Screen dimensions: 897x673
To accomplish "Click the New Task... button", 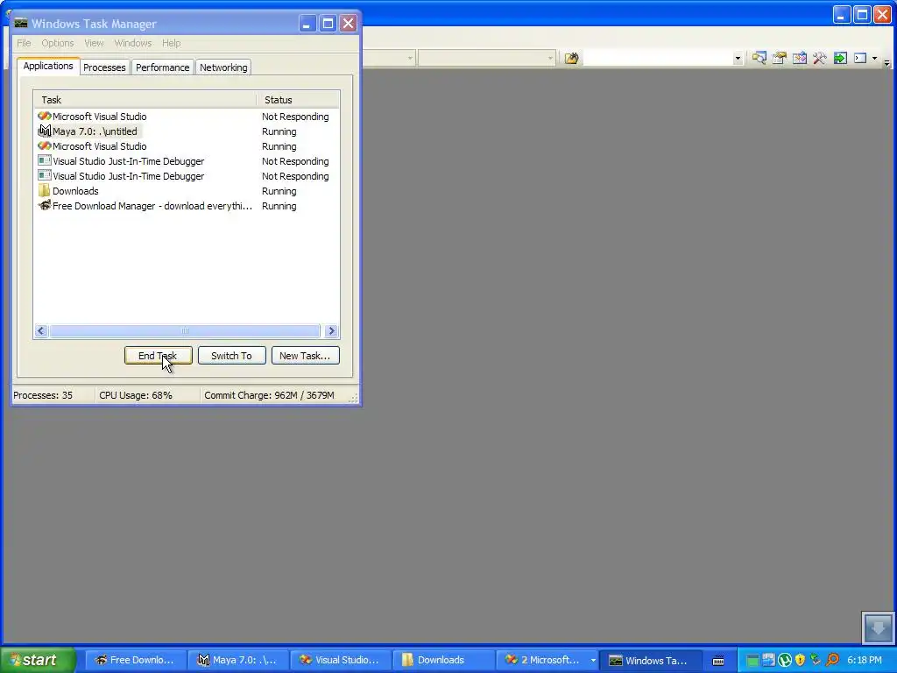I will pos(305,356).
